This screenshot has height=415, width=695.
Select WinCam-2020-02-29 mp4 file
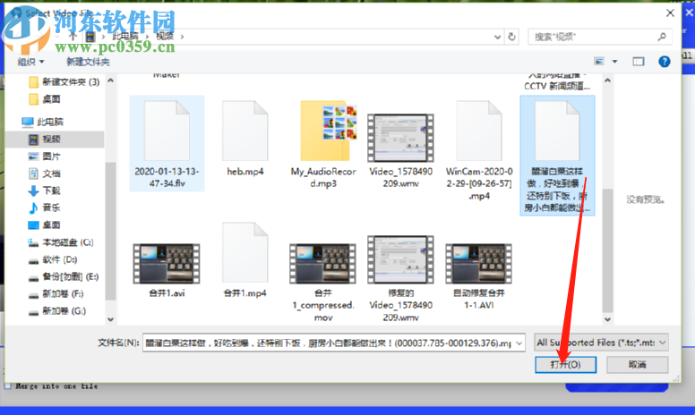click(x=479, y=149)
